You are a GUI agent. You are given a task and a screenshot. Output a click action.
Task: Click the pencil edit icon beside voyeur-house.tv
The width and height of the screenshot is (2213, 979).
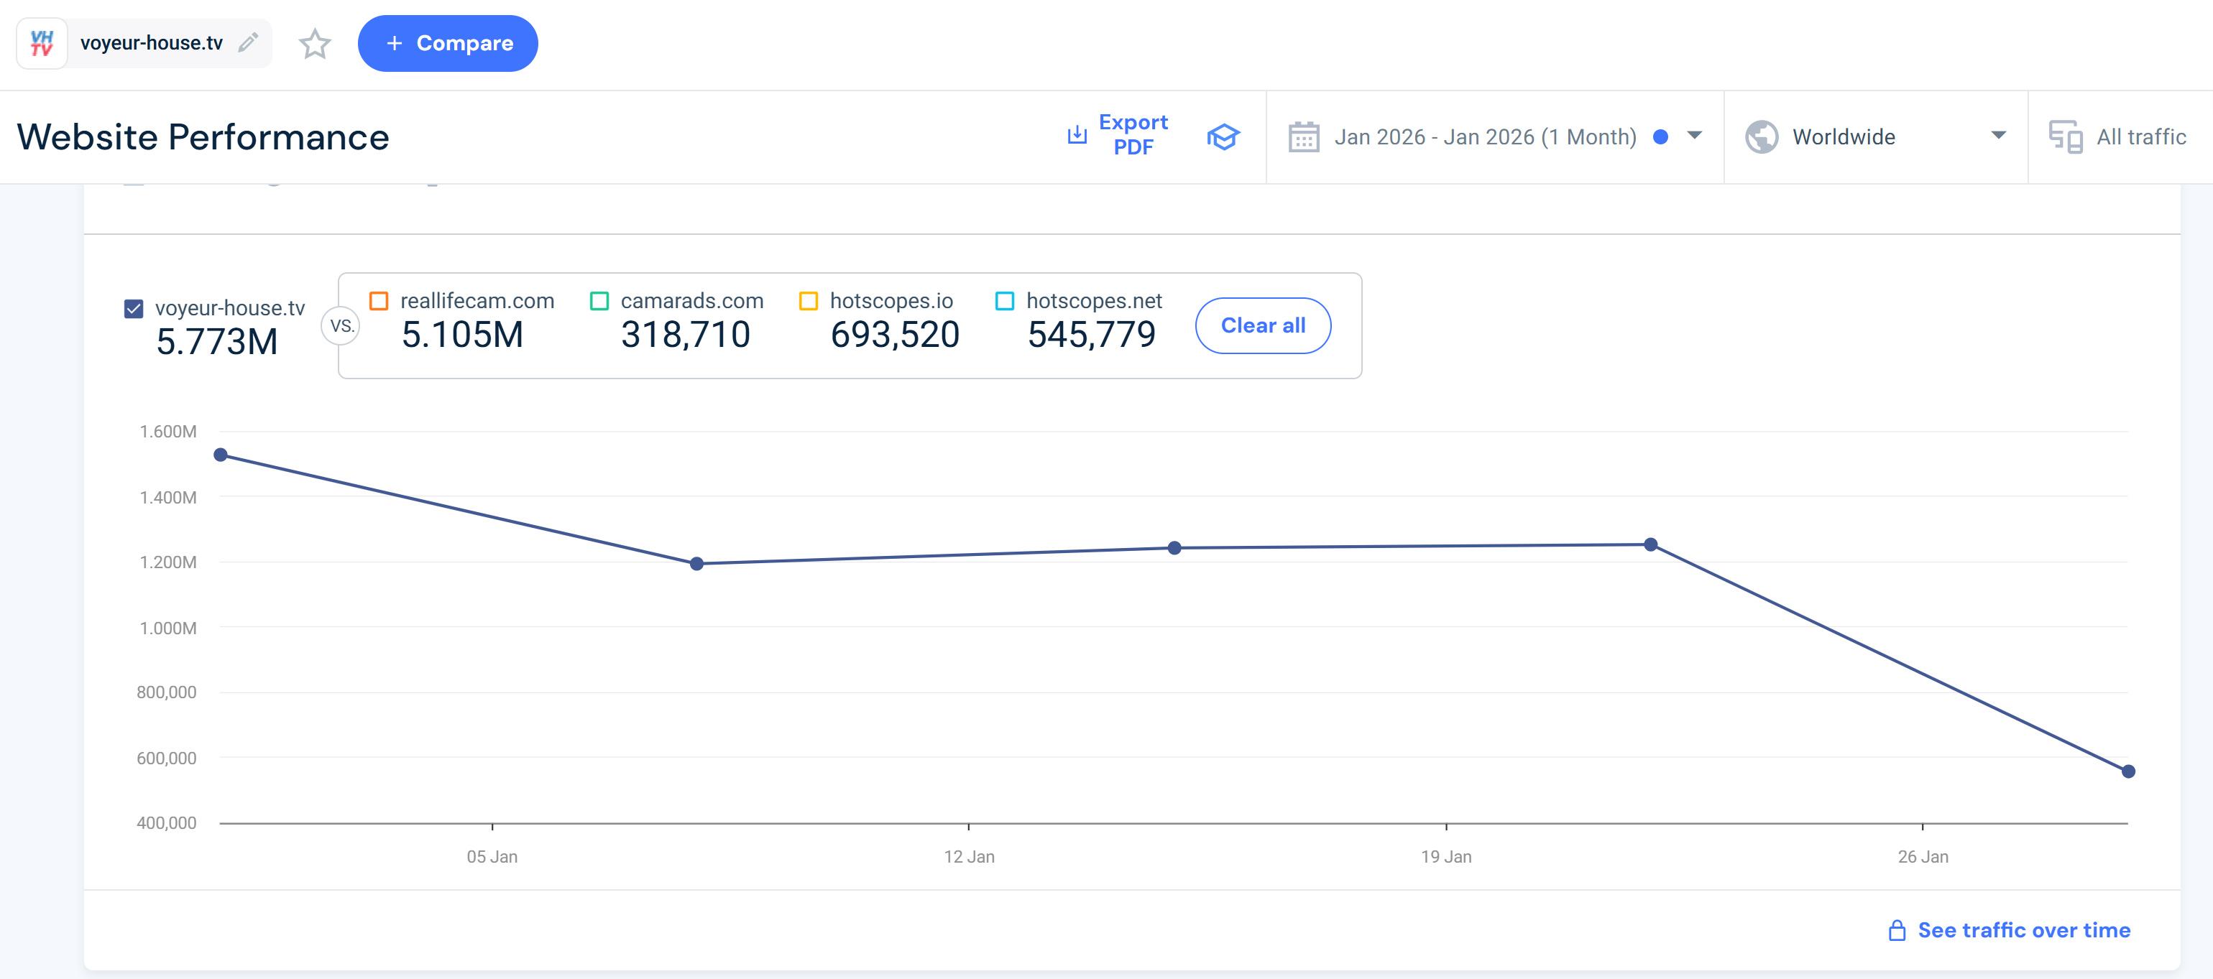coord(248,43)
